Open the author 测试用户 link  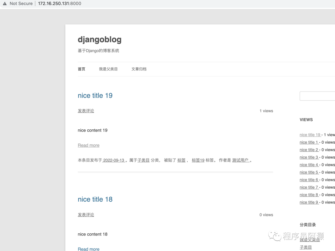click(241, 160)
